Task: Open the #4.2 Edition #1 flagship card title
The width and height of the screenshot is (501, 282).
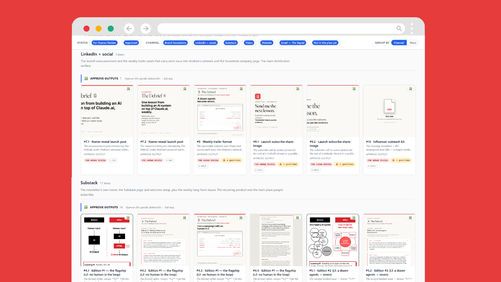Action: click(162, 272)
